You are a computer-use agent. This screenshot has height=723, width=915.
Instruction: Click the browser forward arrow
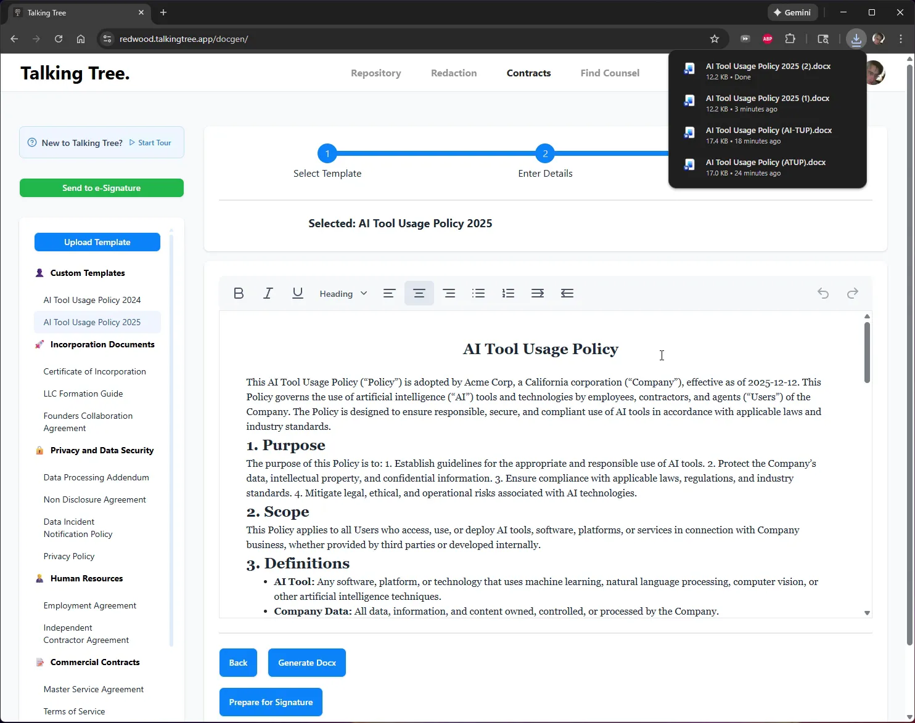(36, 39)
